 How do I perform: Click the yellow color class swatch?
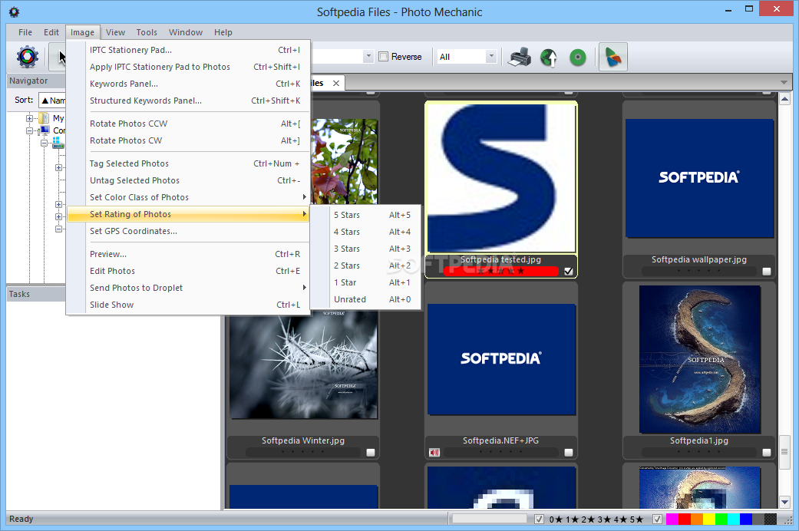point(709,519)
